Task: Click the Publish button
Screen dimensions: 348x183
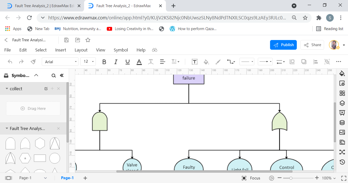Action: click(283, 45)
